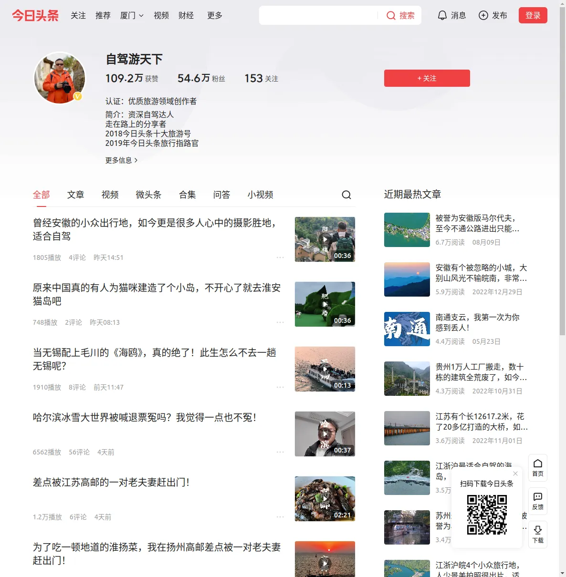Open hot article 江苏有个长12617.2米

coord(482,422)
